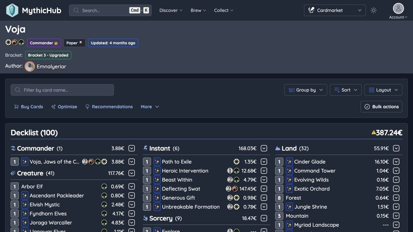Click the sparkle icon beside Path to Exile
413x232 pixels.
pos(157,162)
